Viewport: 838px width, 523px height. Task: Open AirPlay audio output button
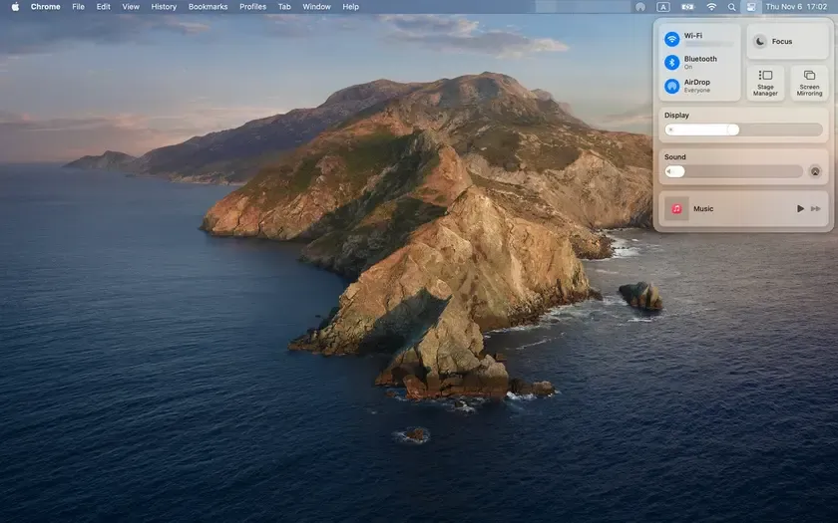point(815,171)
